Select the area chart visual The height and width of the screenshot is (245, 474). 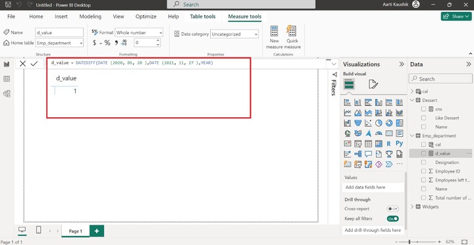pos(358,113)
